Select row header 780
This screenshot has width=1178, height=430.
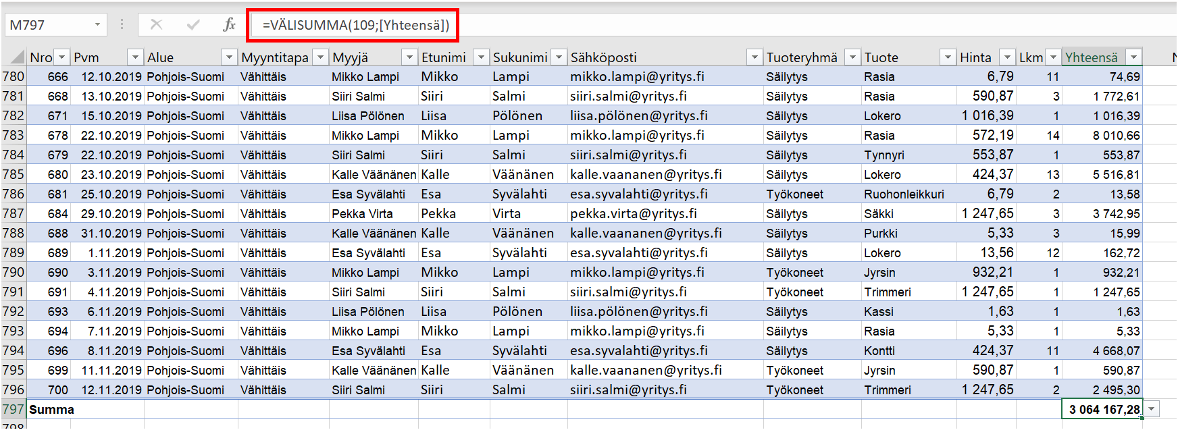point(14,76)
